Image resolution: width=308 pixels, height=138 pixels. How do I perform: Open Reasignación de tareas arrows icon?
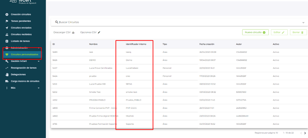pos(7,68)
